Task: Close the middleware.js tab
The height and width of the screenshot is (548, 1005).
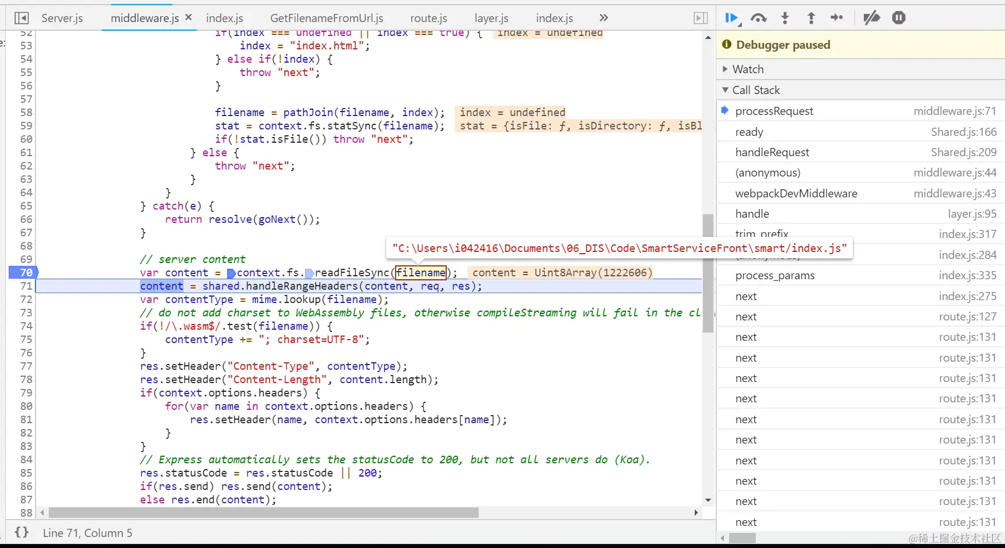Action: (188, 17)
